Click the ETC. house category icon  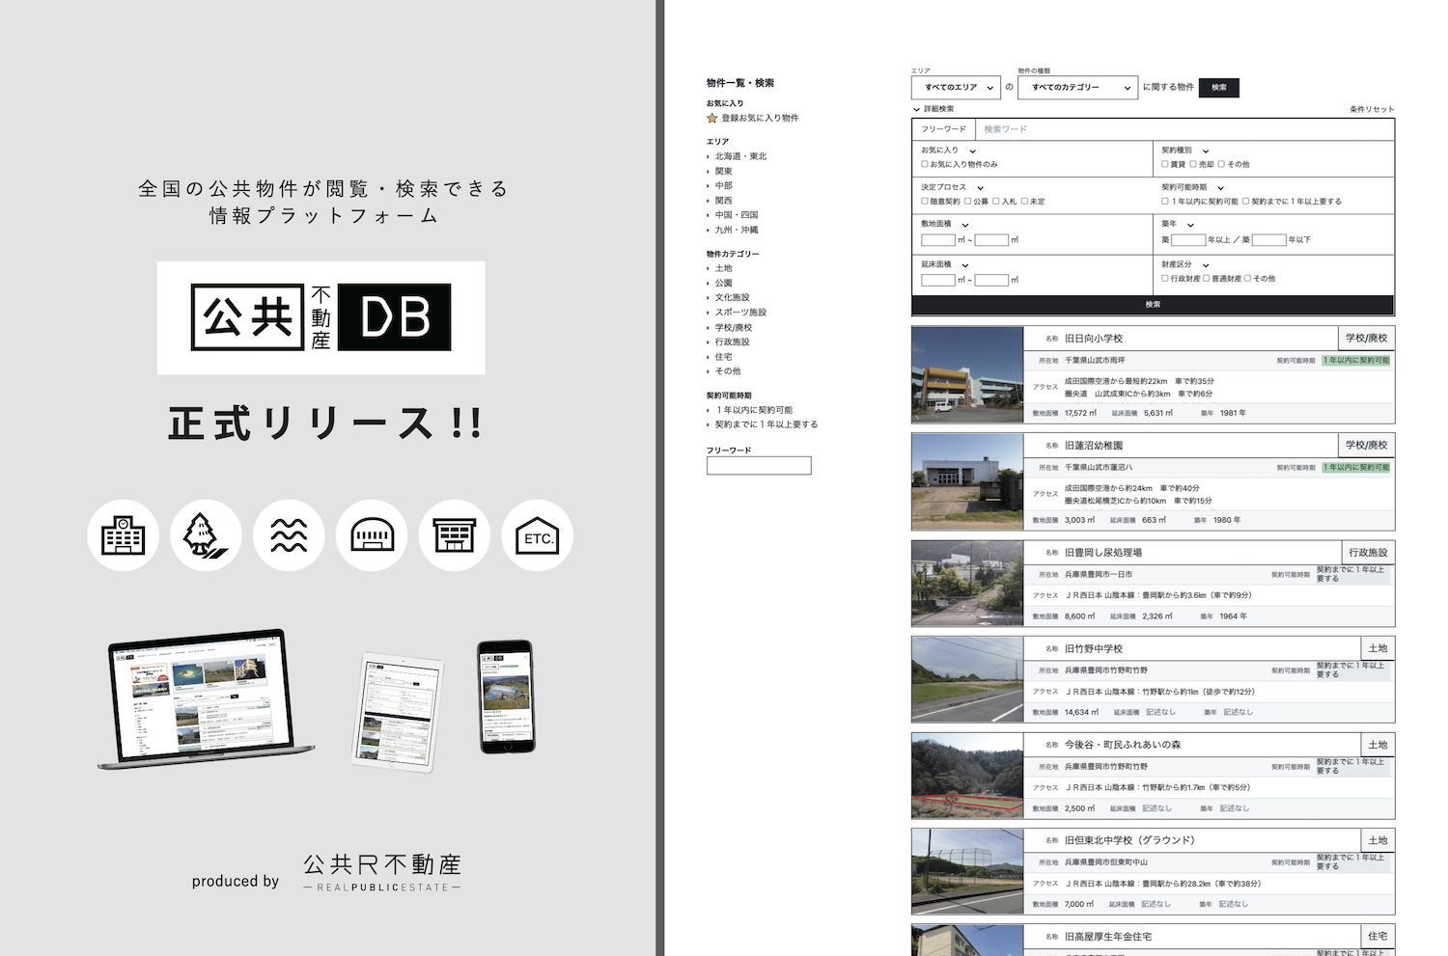538,535
